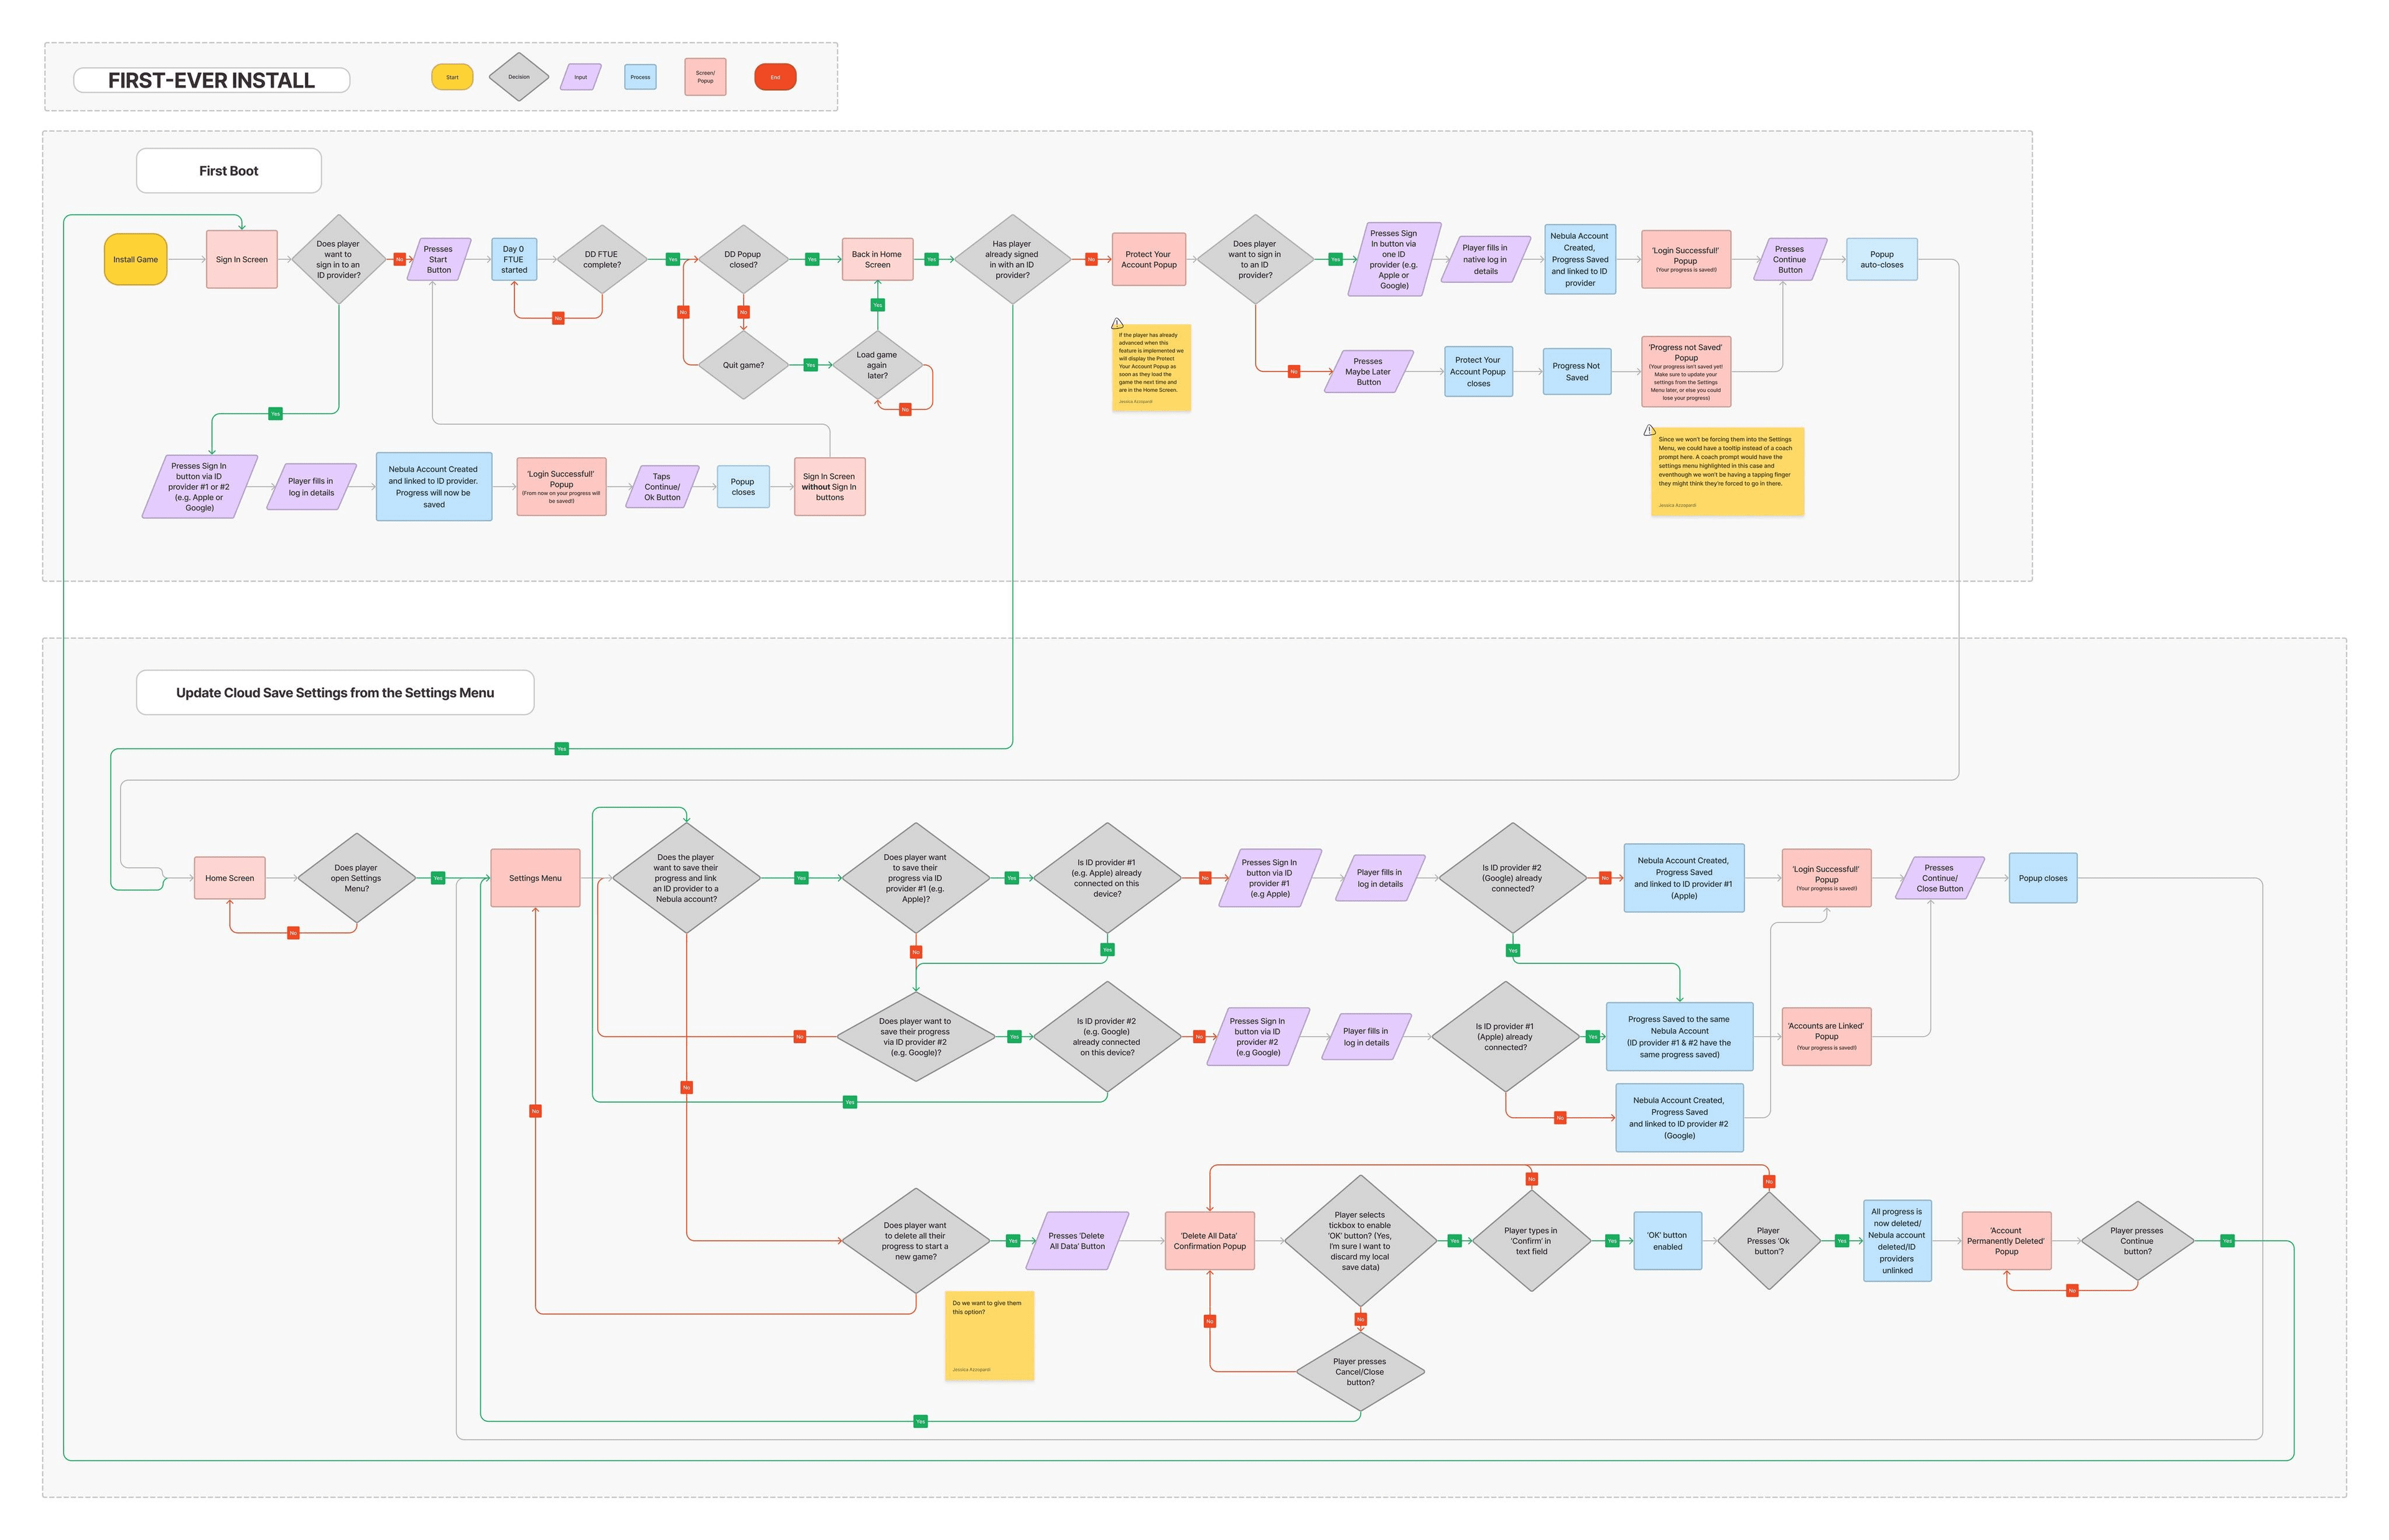Viewport: 2389px width, 1540px height.
Task: Select the pink Home Screen box
Action: click(230, 878)
